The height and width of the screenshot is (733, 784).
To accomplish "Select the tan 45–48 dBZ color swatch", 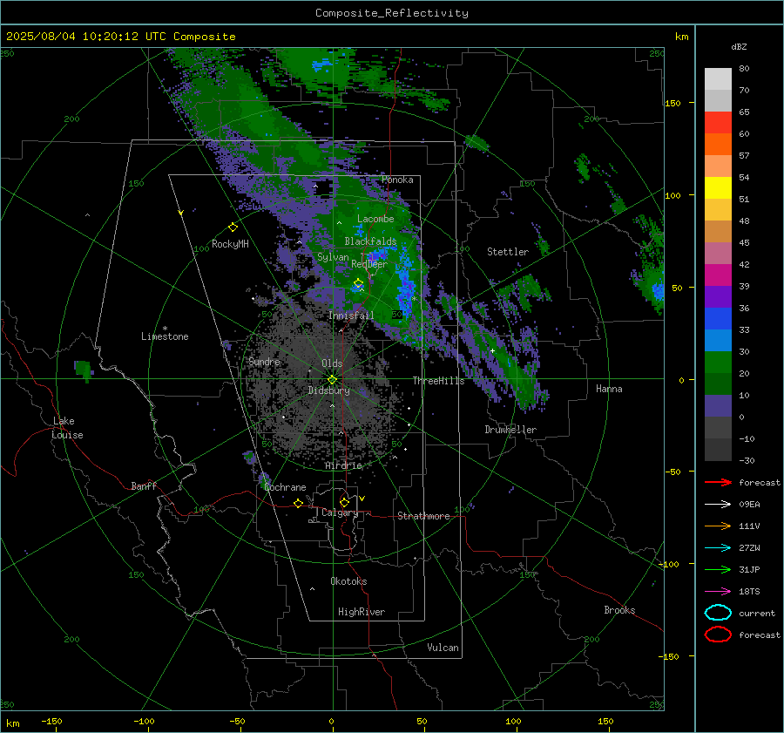I will point(718,231).
